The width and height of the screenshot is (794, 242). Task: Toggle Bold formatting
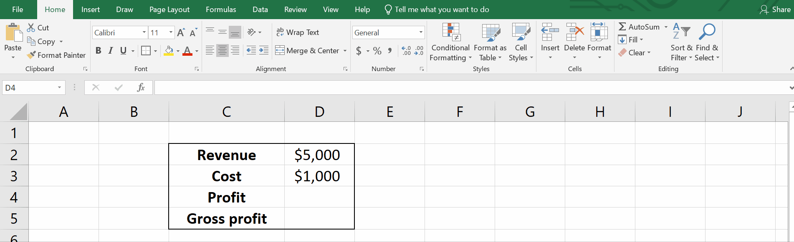pos(99,51)
